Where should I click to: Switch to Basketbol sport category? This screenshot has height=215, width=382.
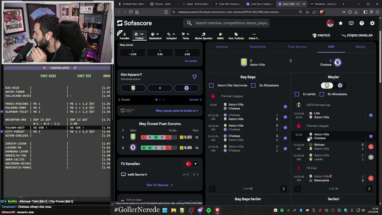click(x=155, y=36)
